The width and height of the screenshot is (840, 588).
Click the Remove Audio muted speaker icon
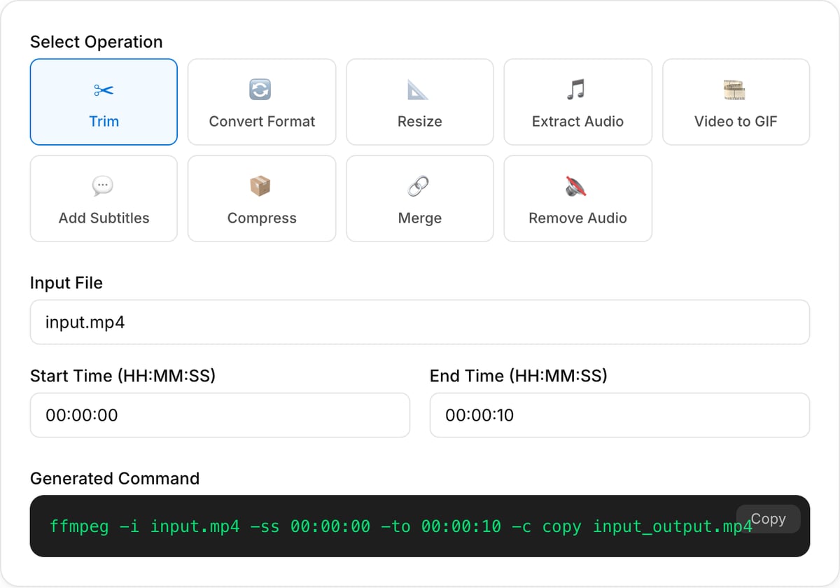pos(576,186)
